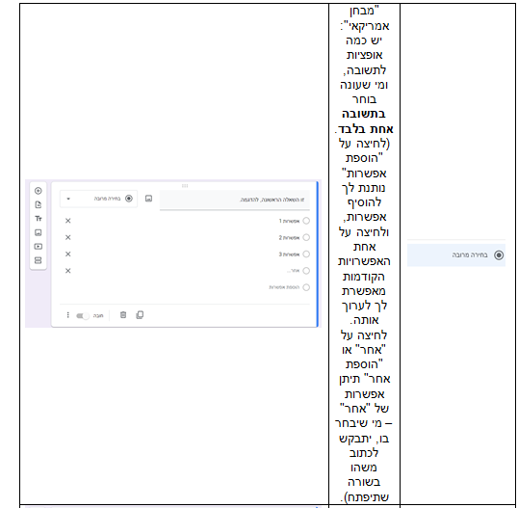Duplicate the question with the copy icon
The height and width of the screenshot is (508, 518).
pyautogui.click(x=140, y=315)
